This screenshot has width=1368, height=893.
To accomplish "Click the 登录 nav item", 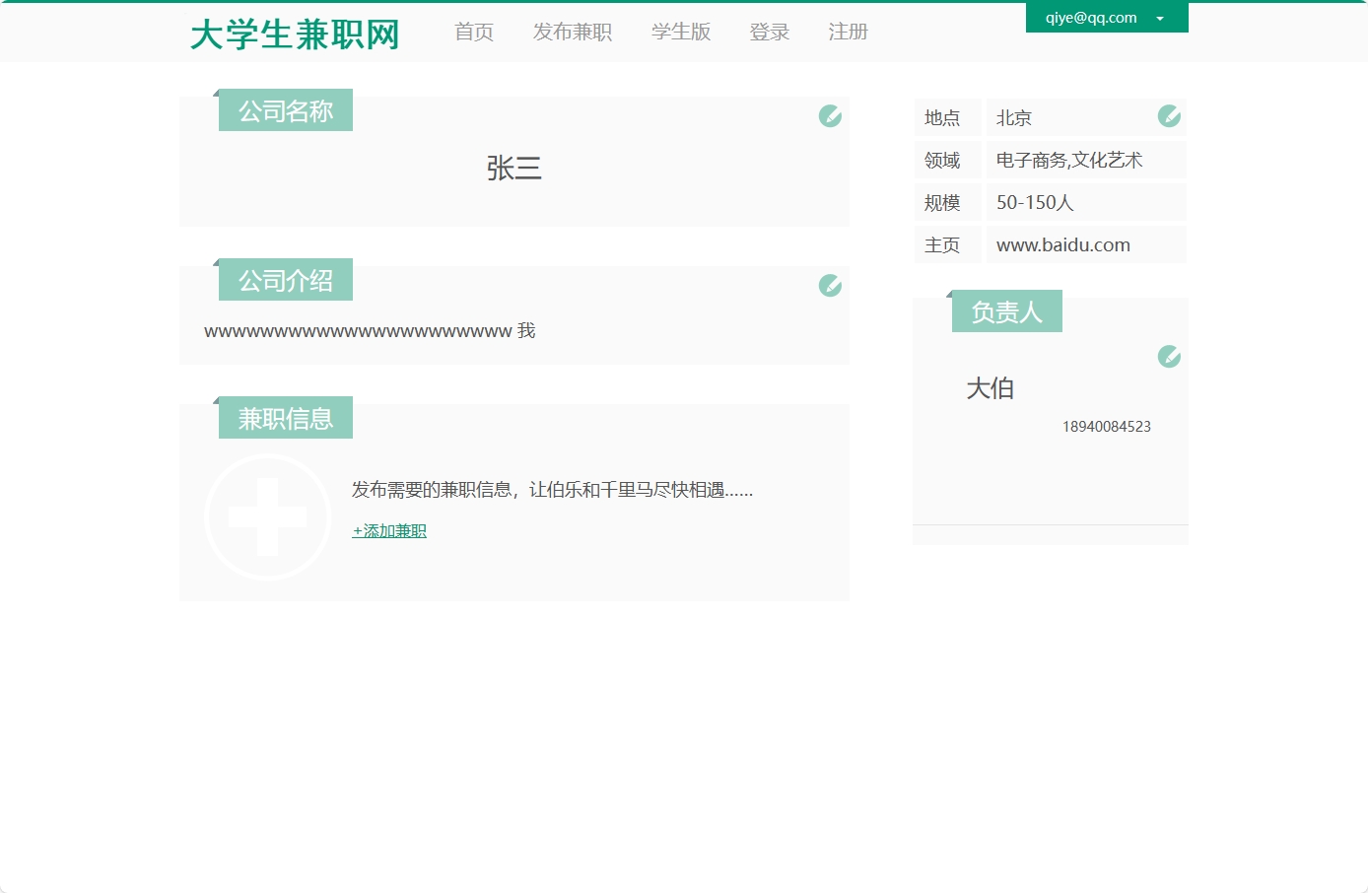I will [768, 32].
